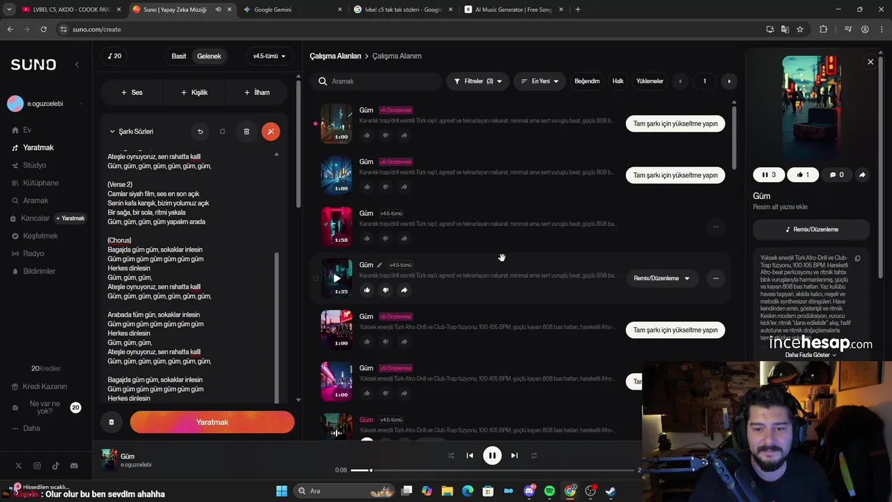Open En Yeni sort dropdown

tap(540, 81)
